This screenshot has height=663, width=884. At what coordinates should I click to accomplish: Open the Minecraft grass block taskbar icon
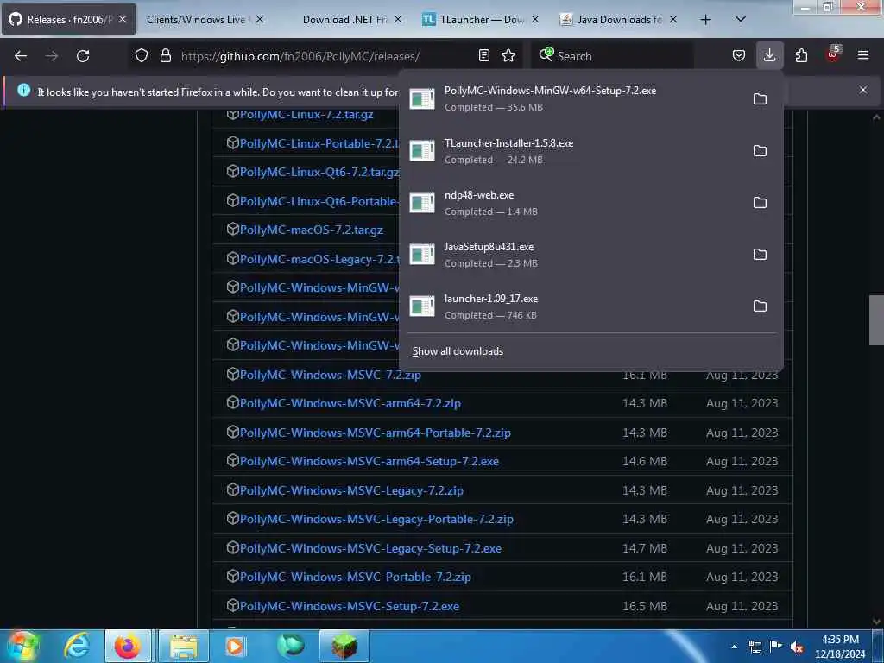click(x=344, y=646)
